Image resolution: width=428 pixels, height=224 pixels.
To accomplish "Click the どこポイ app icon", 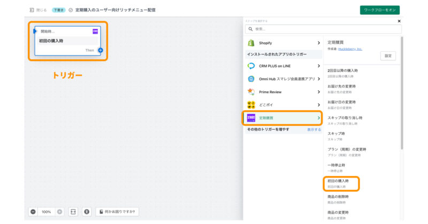I will point(251,105).
